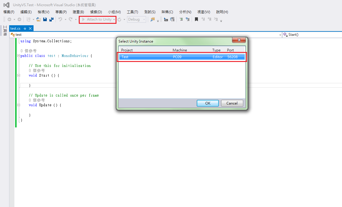Open the 分析(N) menu
This screenshot has width=342, height=207.
(x=185, y=12)
